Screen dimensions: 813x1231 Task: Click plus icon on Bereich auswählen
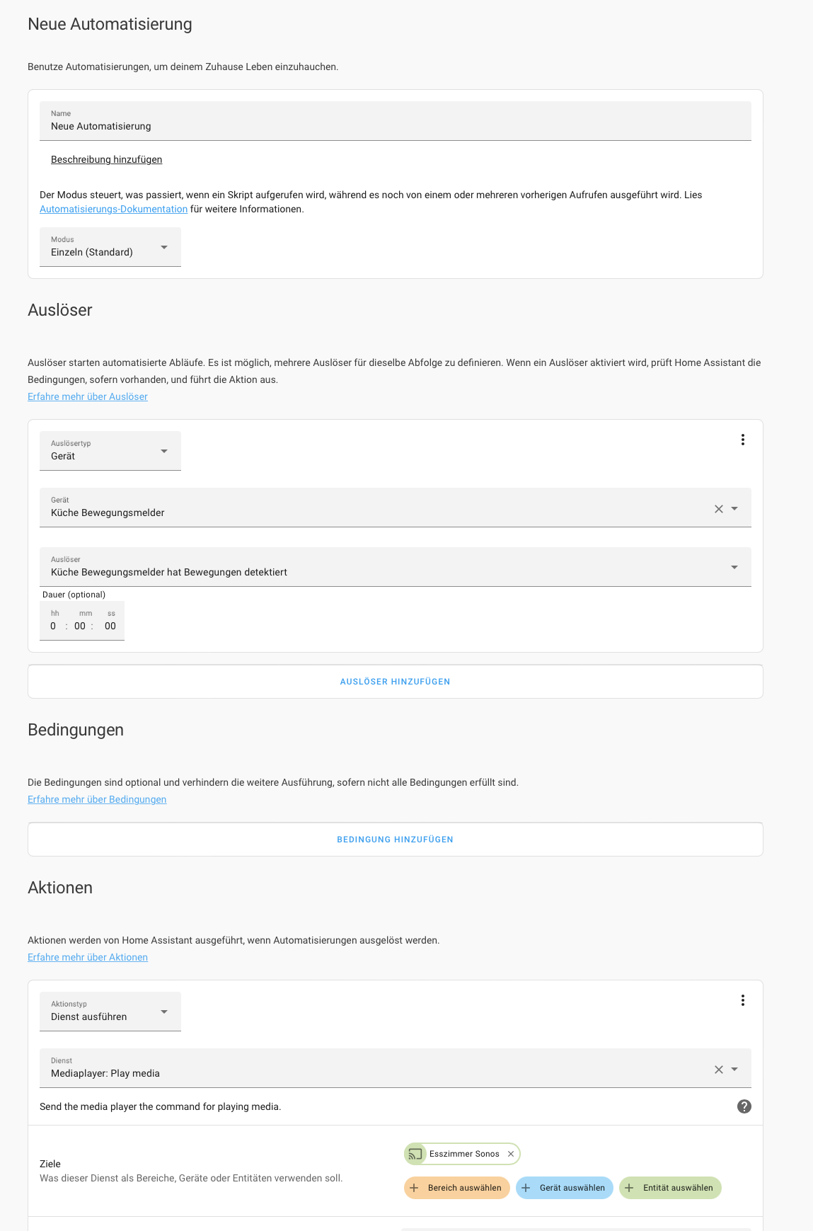(414, 1188)
